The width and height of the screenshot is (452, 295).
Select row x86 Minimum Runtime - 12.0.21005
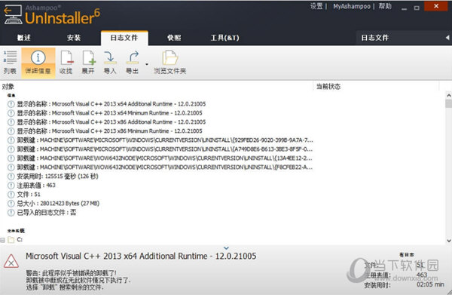point(109,131)
